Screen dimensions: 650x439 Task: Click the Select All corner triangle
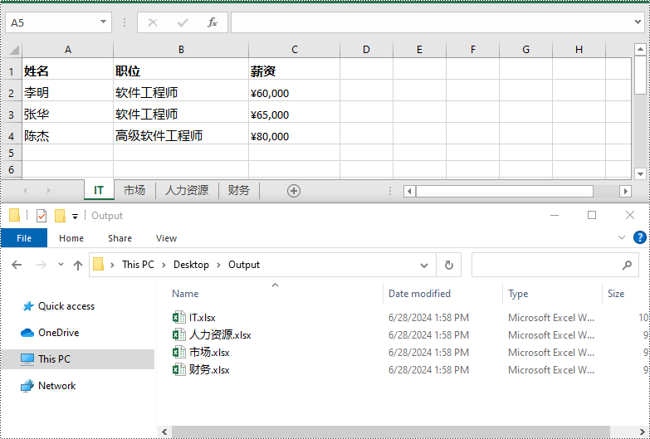pyautogui.click(x=14, y=50)
